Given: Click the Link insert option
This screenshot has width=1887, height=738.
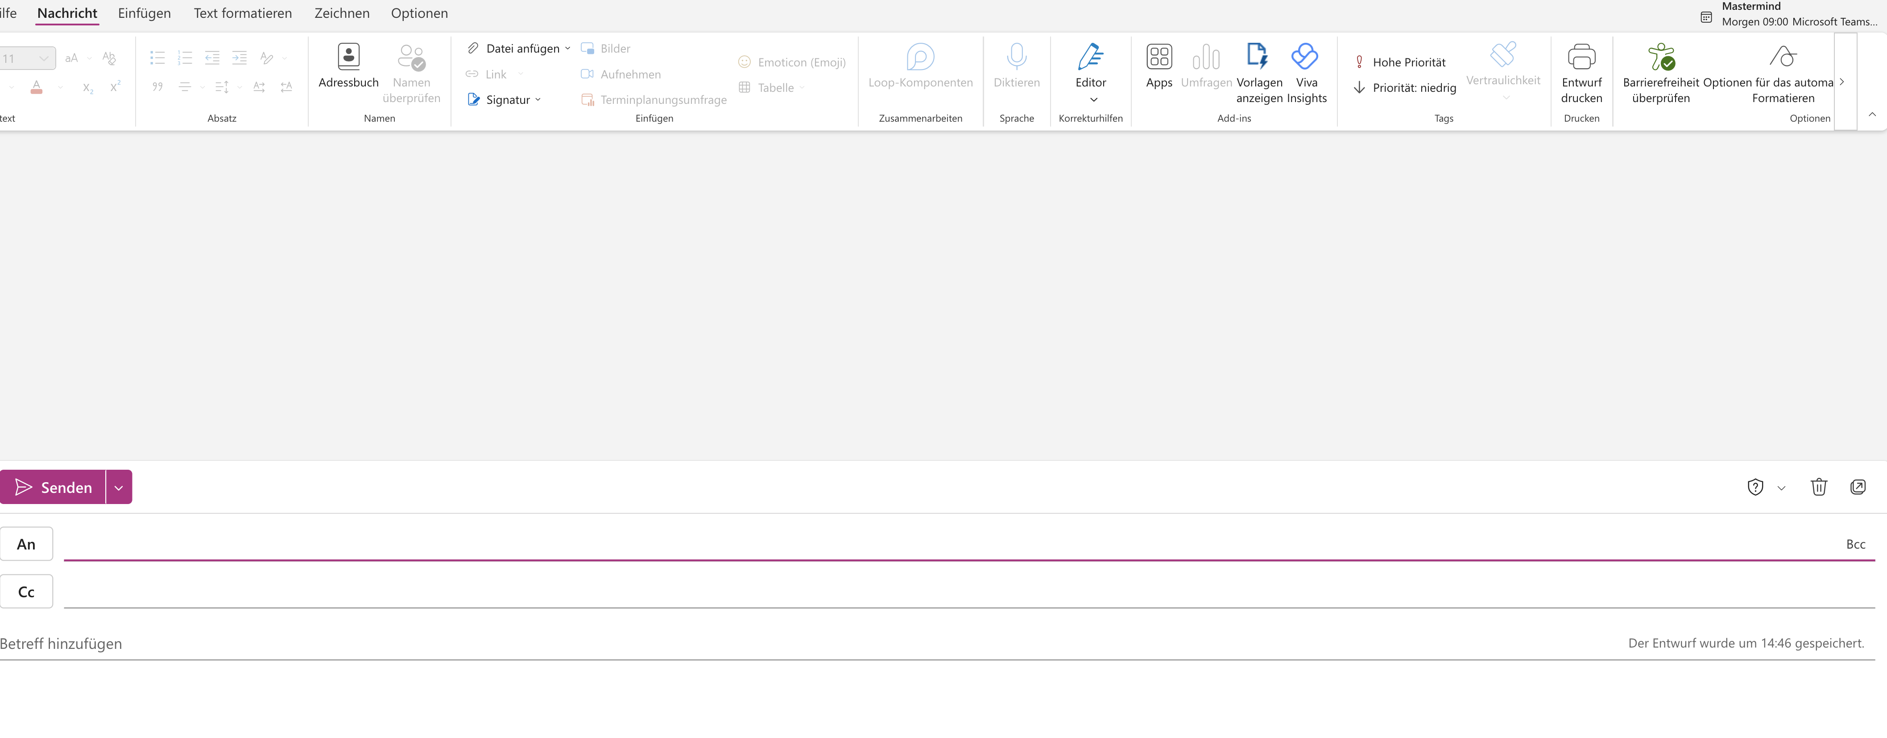Looking at the screenshot, I should pyautogui.click(x=486, y=74).
